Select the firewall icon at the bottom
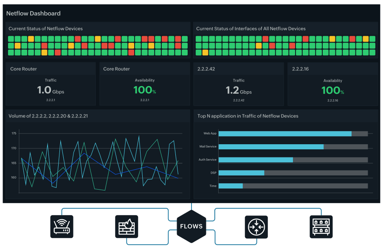The width and height of the screenshot is (383, 249). pyautogui.click(x=126, y=227)
